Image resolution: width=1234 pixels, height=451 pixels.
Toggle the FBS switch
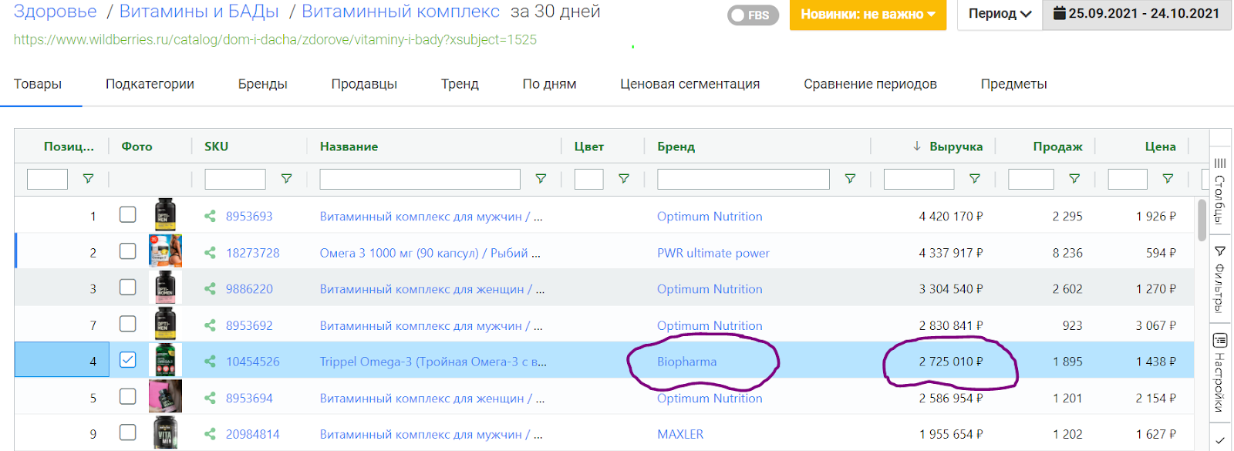(753, 15)
